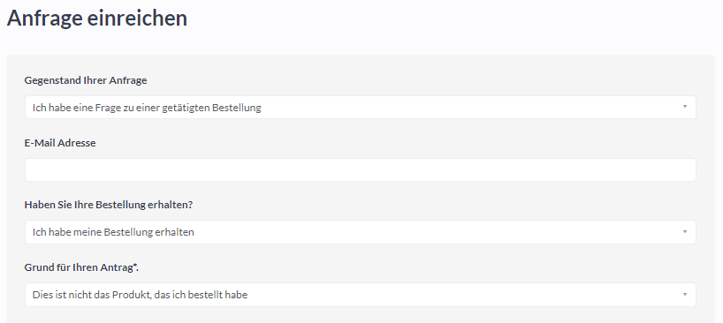
Task: Click the Gegenstand Ihrer Anfrage label
Action: tap(86, 80)
